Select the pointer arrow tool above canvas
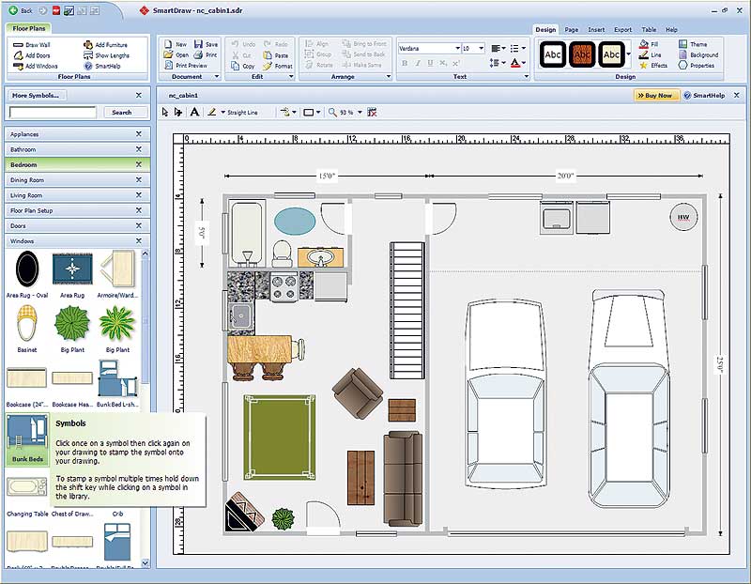This screenshot has width=751, height=584. click(165, 112)
